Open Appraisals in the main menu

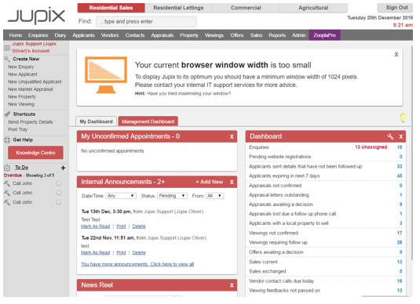pos(162,35)
